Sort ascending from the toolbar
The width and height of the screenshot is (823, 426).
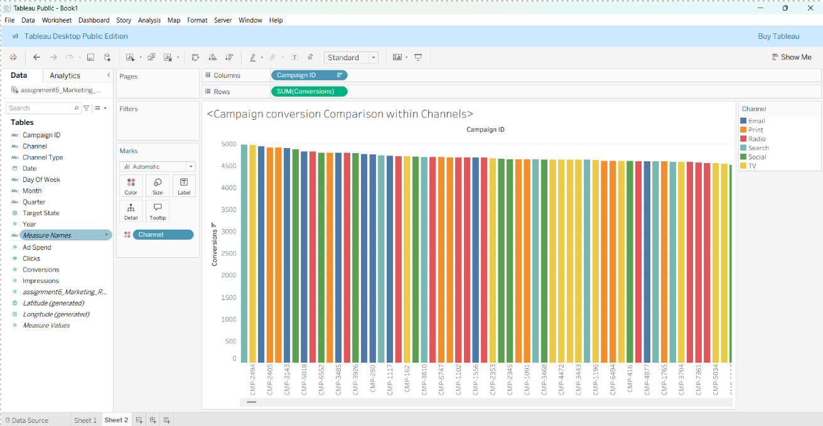tap(212, 57)
